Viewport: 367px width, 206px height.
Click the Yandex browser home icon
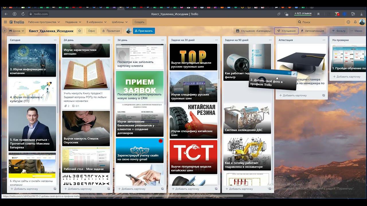[15, 14]
